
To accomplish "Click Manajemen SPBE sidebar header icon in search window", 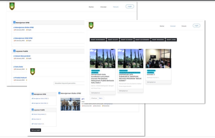I will (x=33, y=94).
